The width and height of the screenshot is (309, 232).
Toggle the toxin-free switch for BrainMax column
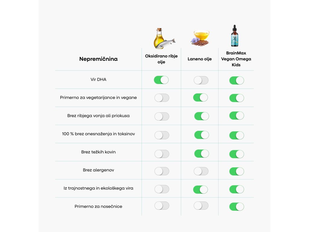237,135
